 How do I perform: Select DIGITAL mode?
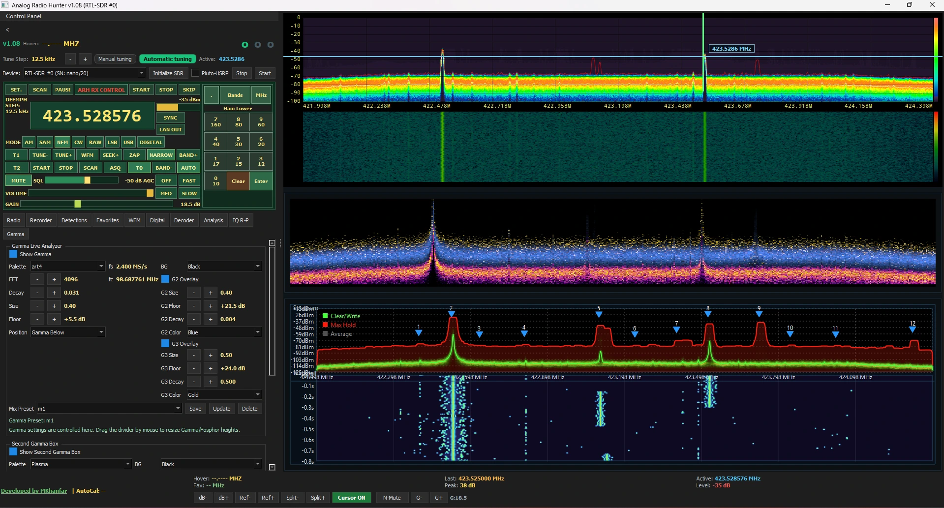(x=151, y=142)
